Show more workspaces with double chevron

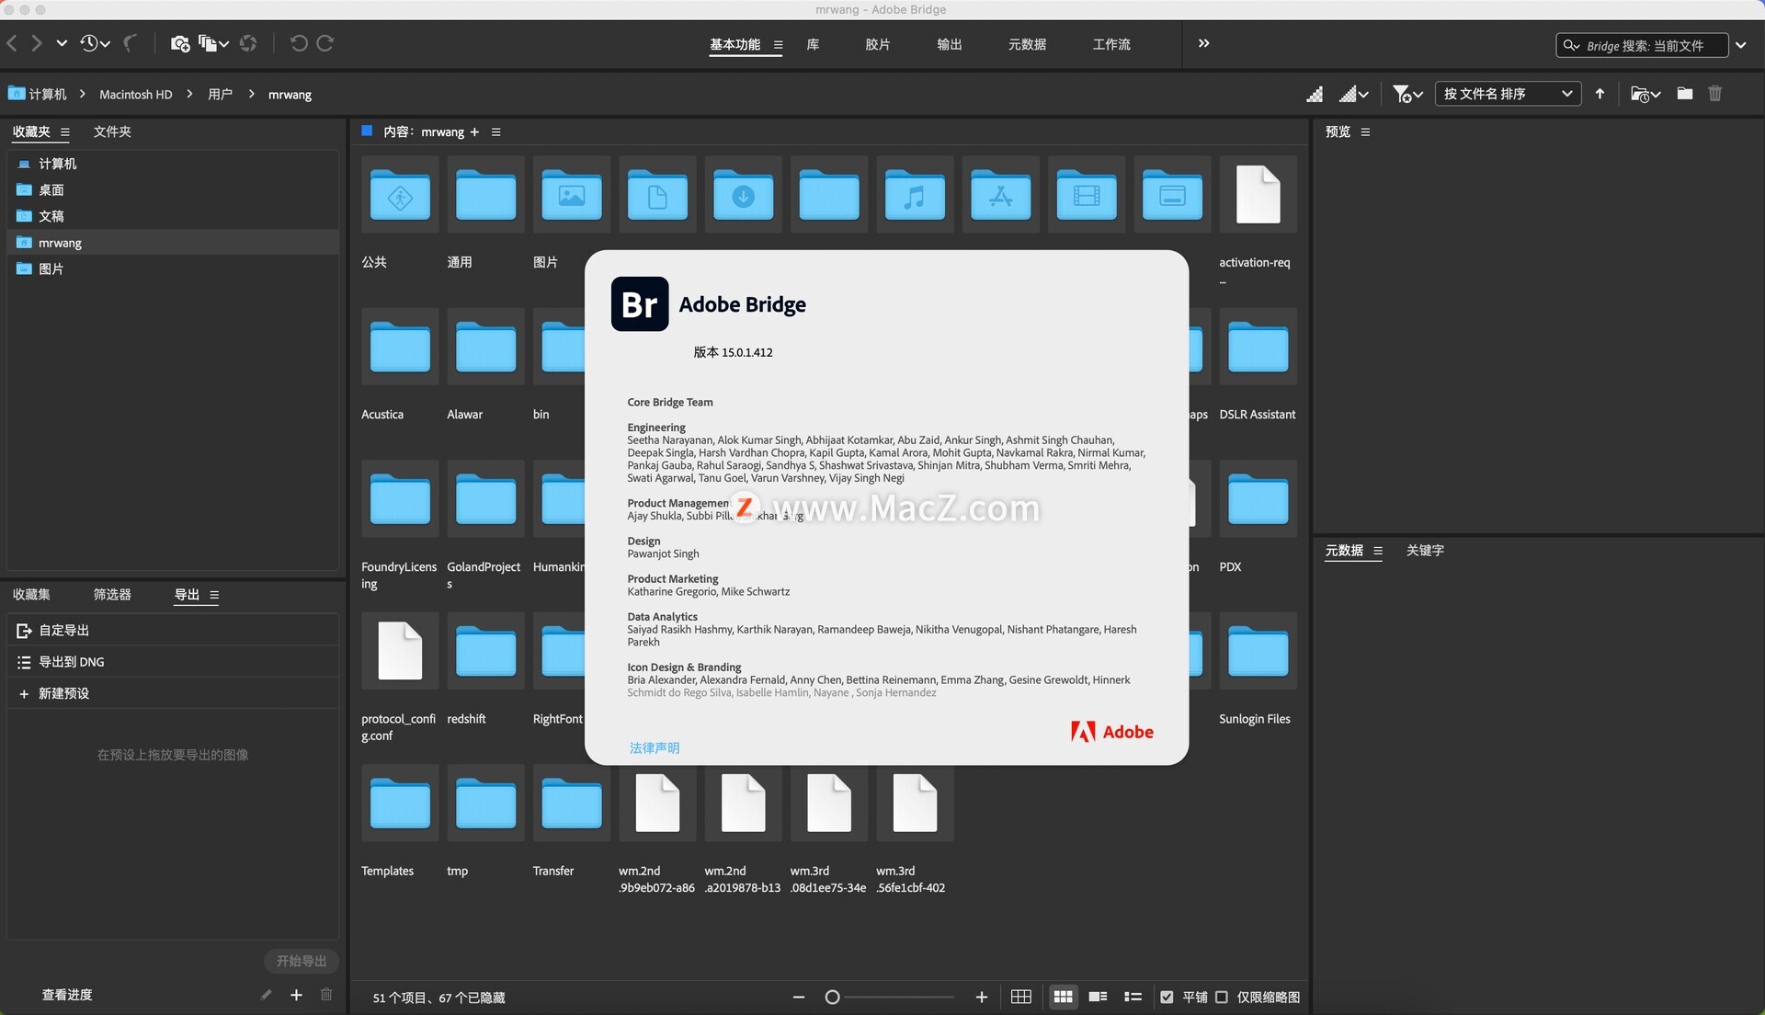1204,43
